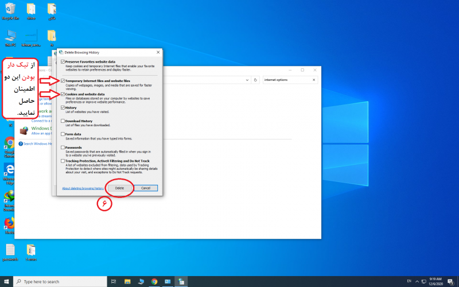Click the Delete button
Viewport: 459px width, 287px height.
coord(119,188)
